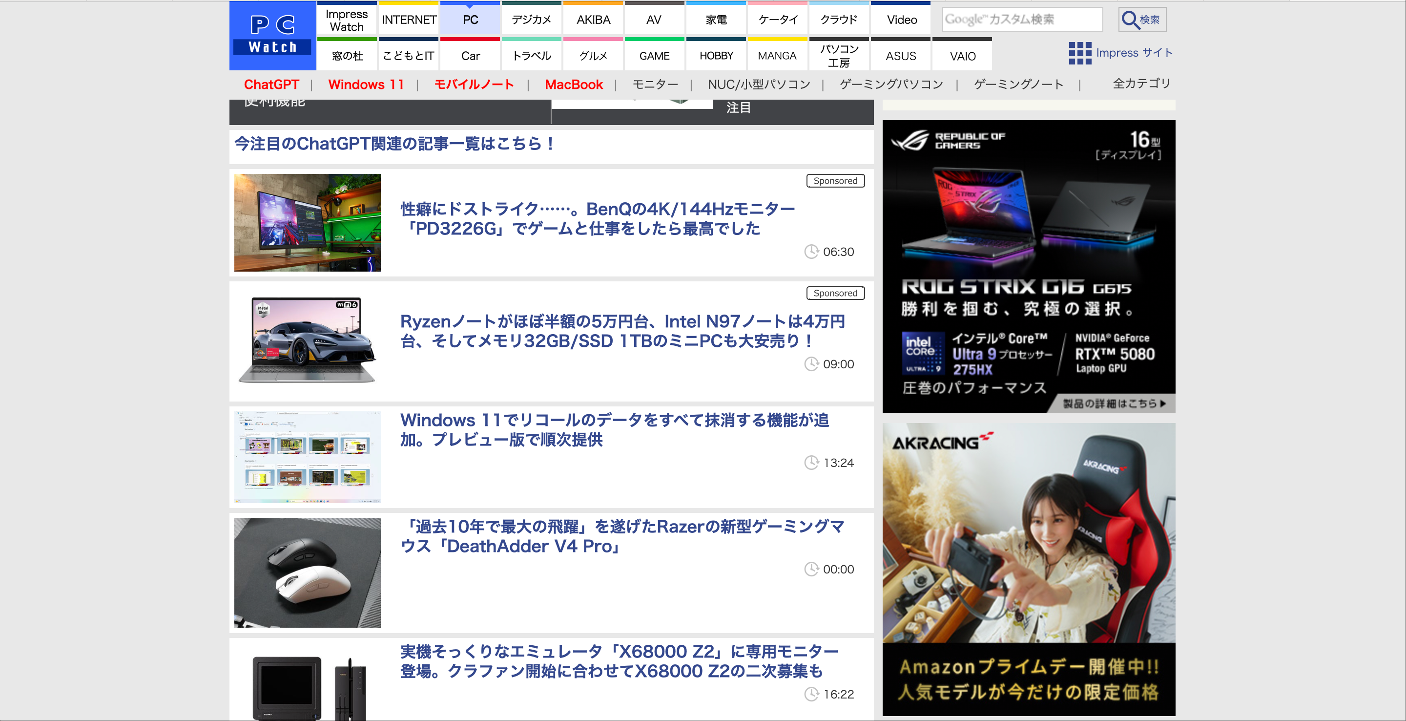Click the magnifier search button
The image size is (1406, 721).
1142,20
